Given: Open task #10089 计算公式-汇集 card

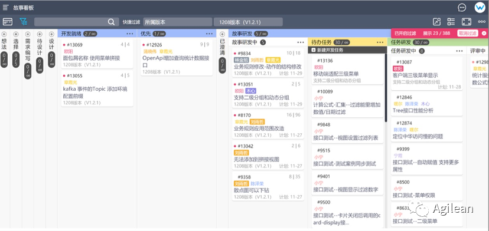Looking at the screenshot, I should point(347,102).
